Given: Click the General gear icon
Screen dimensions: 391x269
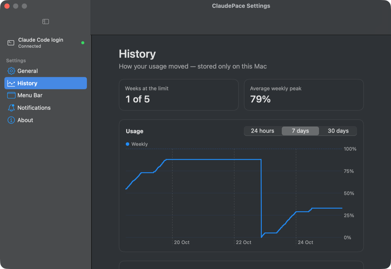Looking at the screenshot, I should (11, 71).
